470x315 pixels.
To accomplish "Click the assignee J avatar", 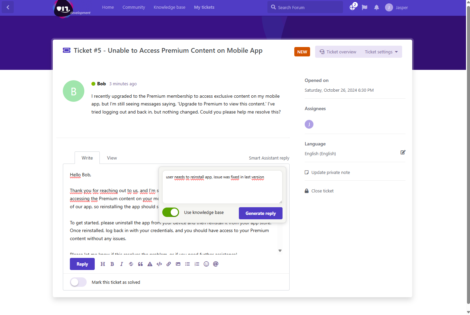I will (x=309, y=124).
